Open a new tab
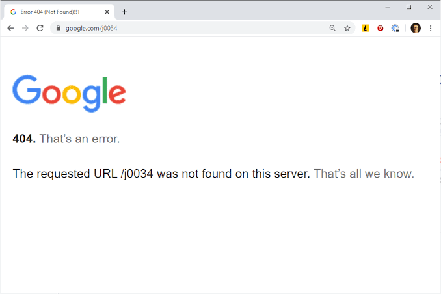 pos(124,12)
